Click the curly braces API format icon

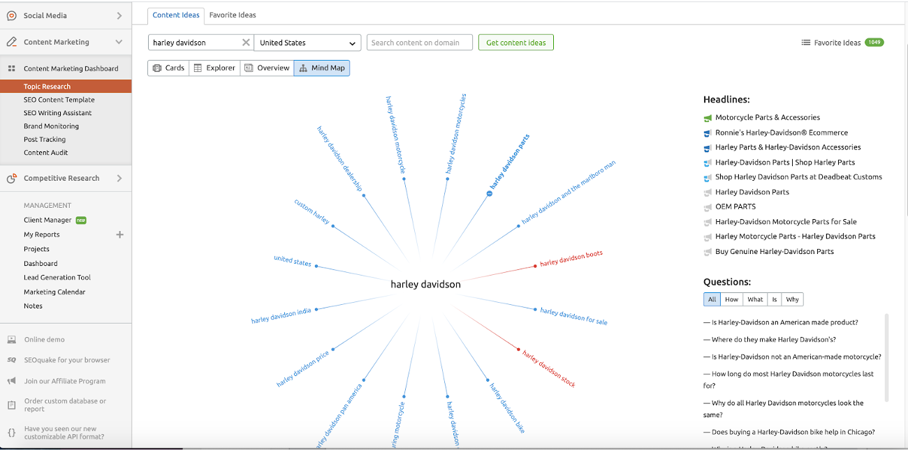[x=11, y=433]
